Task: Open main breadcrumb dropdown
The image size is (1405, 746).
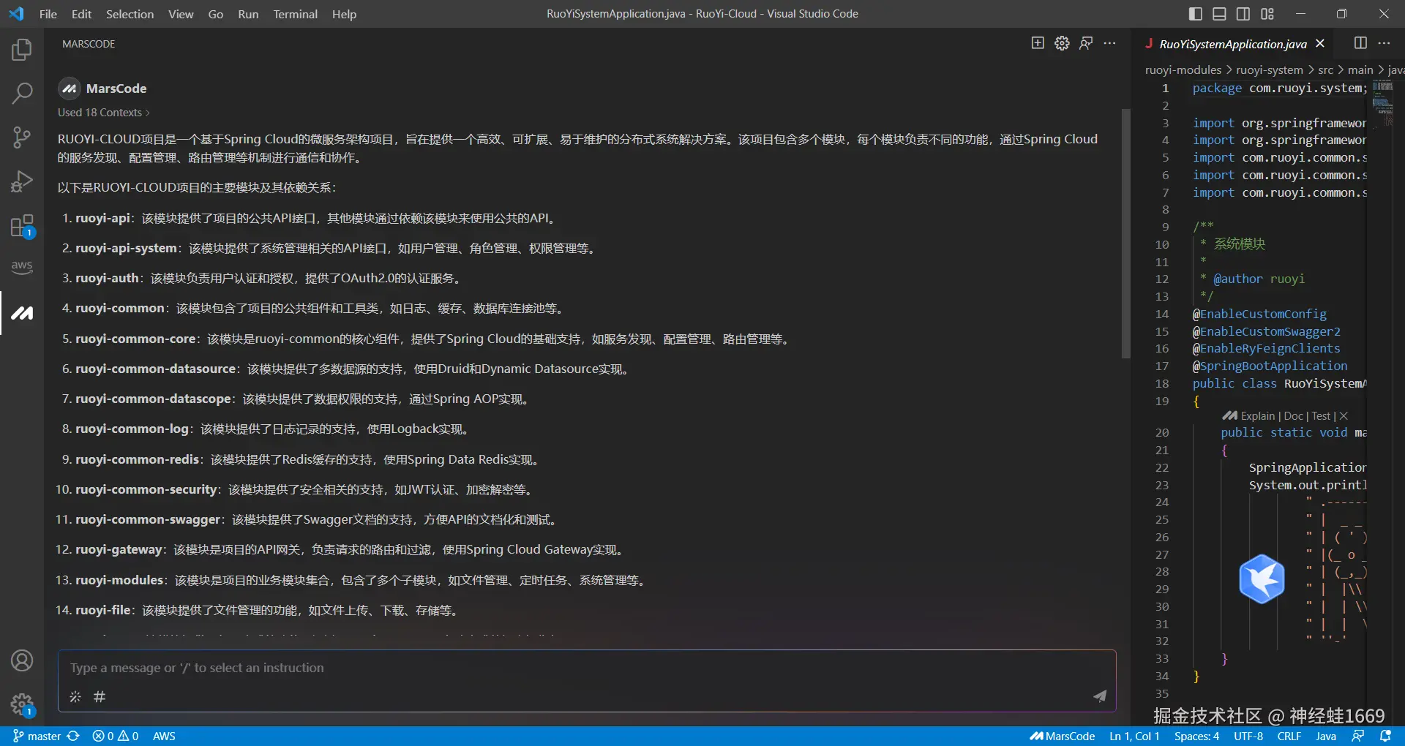Action: [x=1360, y=69]
